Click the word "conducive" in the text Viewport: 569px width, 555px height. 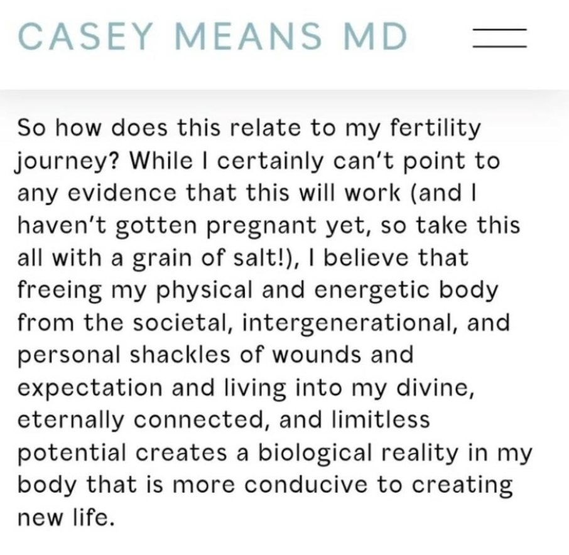(306, 485)
